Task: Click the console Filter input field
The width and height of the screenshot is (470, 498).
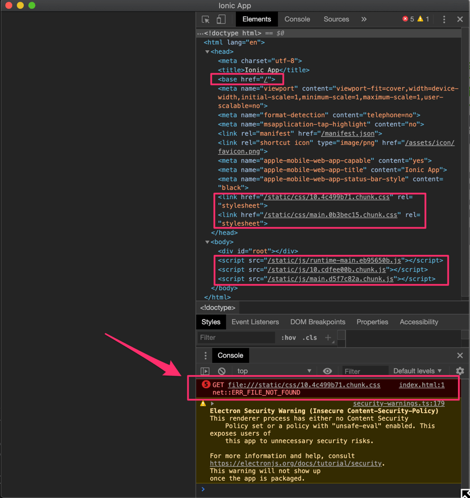Action: coord(365,371)
